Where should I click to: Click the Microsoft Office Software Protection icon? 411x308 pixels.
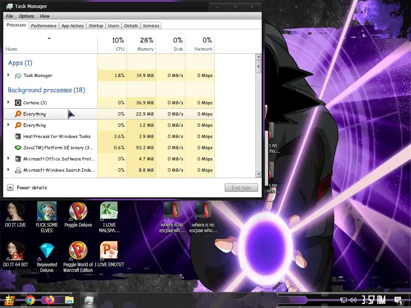[x=18, y=159]
